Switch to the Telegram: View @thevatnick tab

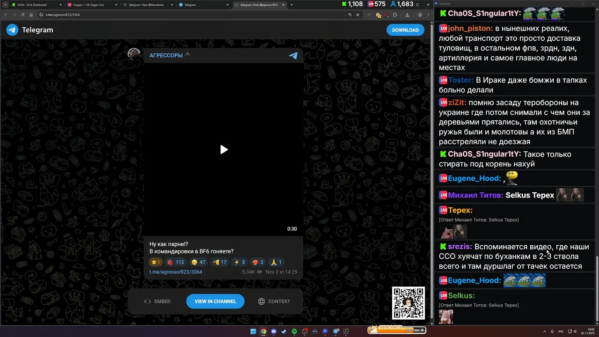pos(148,5)
